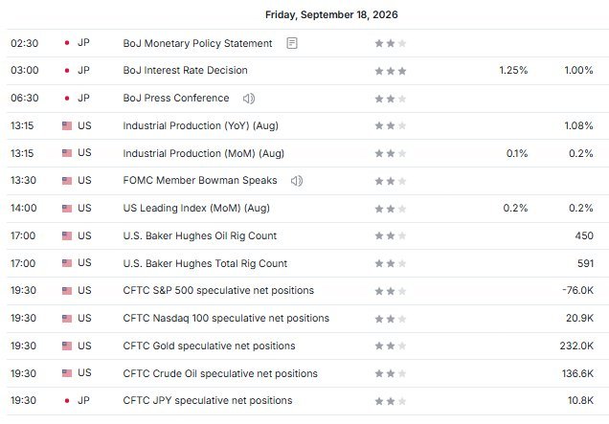Click the 232.0K previous value for CFTC Gold
The height and width of the screenshot is (424, 609).
[x=576, y=346]
